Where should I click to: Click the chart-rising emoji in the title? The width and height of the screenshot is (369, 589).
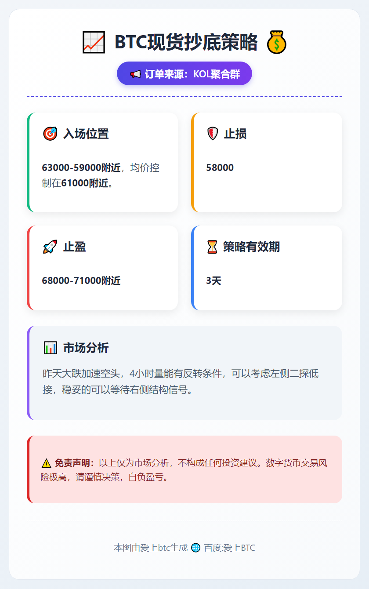(x=94, y=42)
